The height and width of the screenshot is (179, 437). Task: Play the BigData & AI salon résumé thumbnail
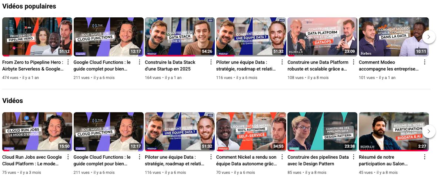(394, 132)
